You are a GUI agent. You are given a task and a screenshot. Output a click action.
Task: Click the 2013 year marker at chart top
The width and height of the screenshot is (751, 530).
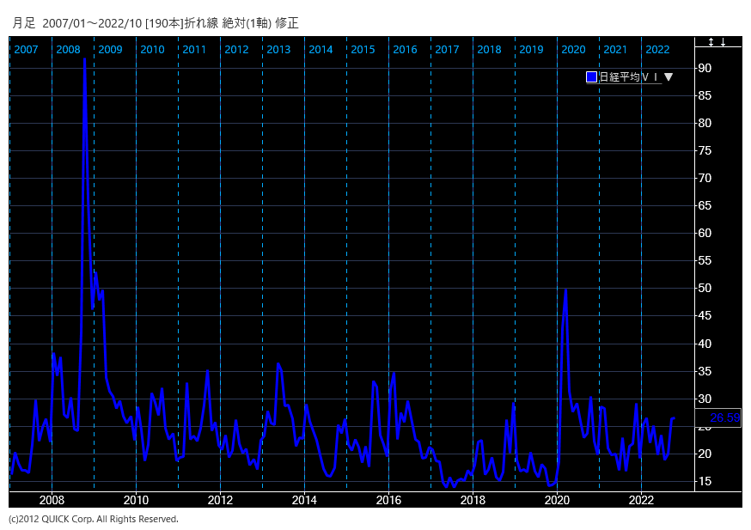click(x=278, y=50)
